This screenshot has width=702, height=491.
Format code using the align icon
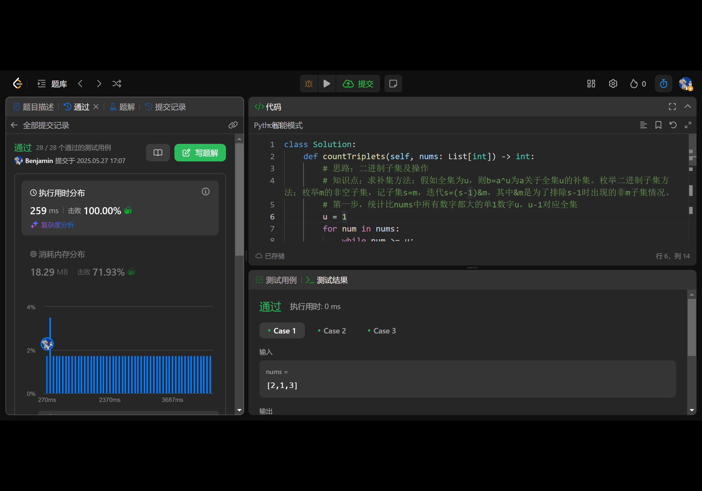tap(643, 125)
